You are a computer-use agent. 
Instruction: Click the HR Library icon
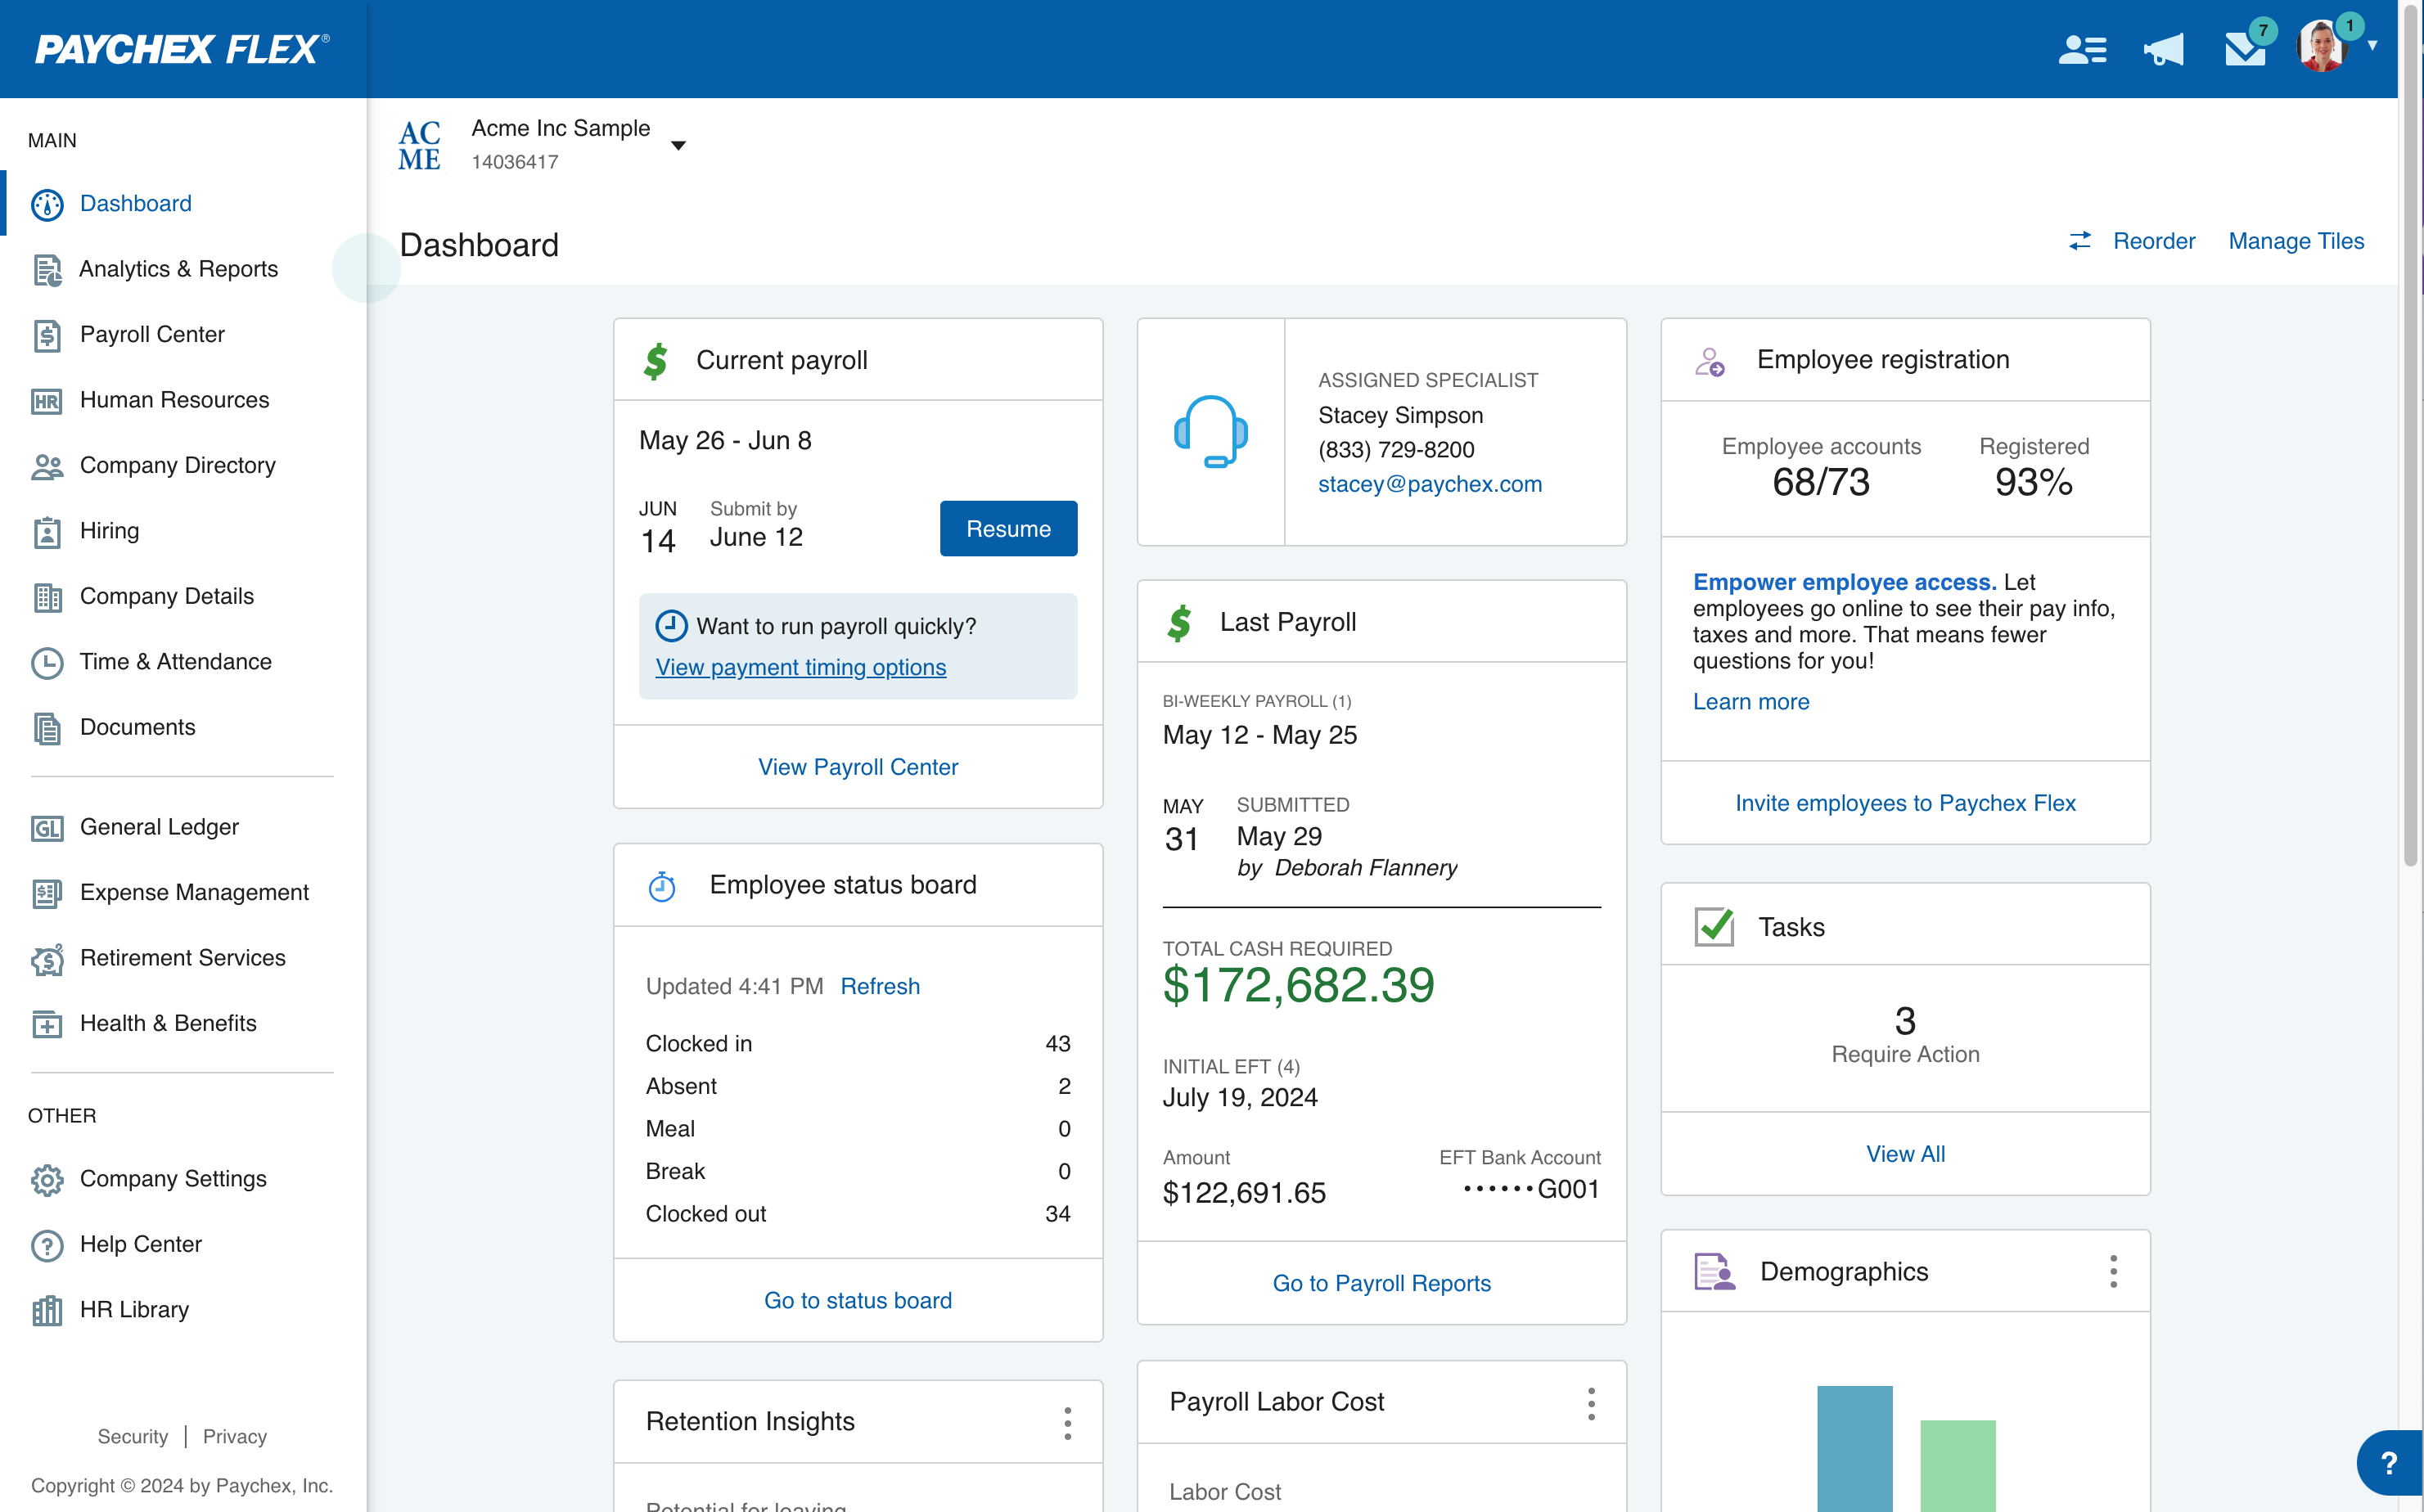point(47,1310)
